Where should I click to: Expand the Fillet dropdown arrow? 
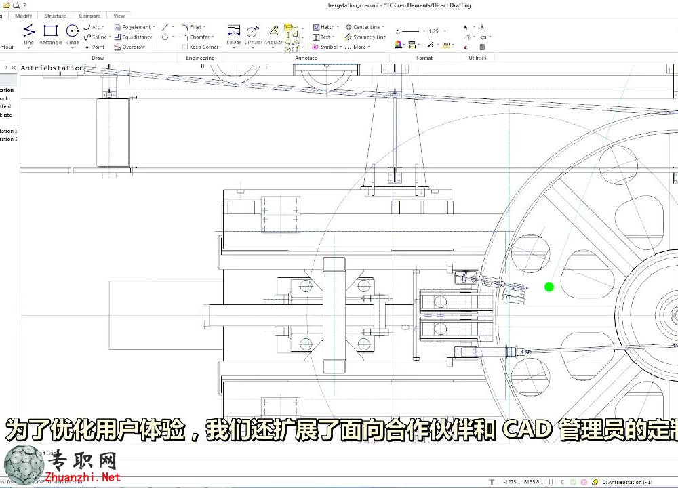(205, 27)
